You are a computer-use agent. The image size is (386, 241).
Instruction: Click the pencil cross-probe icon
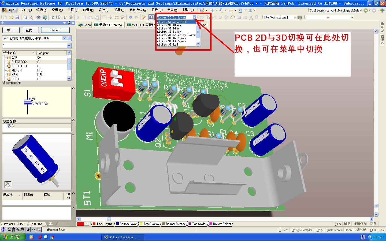pyautogui.click(x=144, y=17)
